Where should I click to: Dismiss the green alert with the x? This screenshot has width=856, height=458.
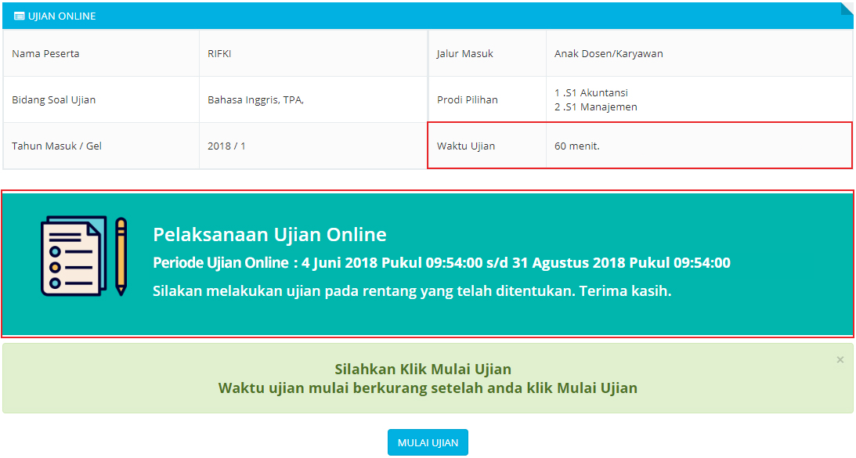tap(840, 360)
